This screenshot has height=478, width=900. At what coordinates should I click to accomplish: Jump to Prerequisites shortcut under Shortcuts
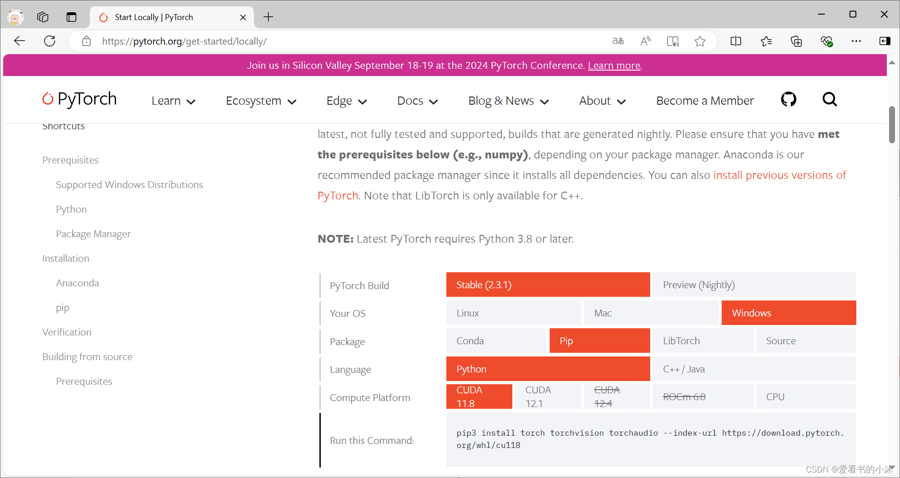click(71, 160)
